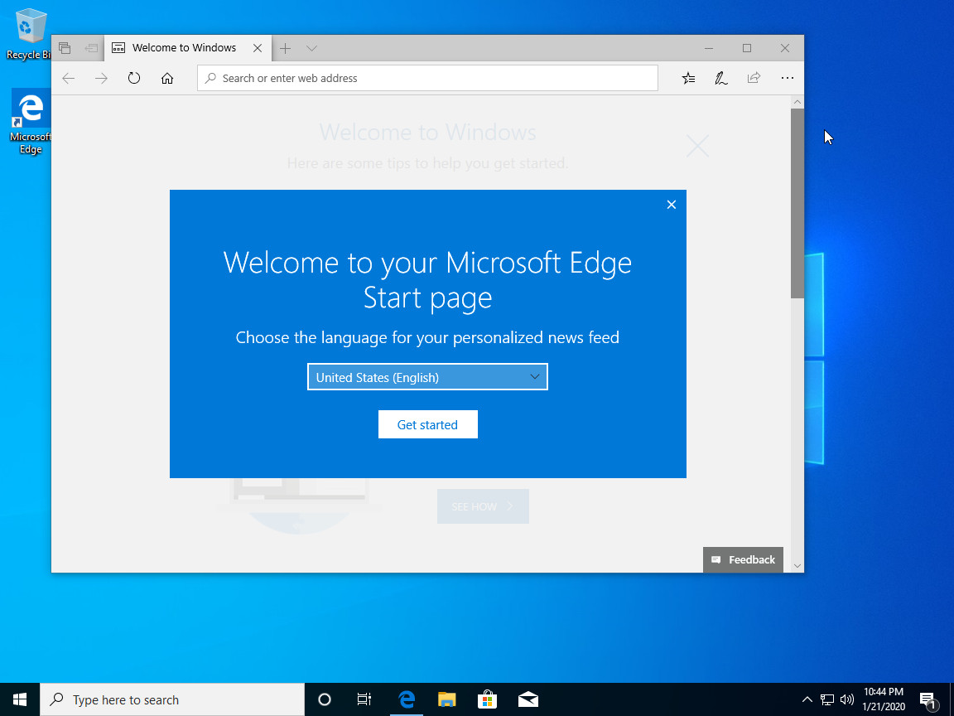Viewport: 954px width, 716px height.
Task: Open Mail app from taskbar
Action: pyautogui.click(x=528, y=699)
